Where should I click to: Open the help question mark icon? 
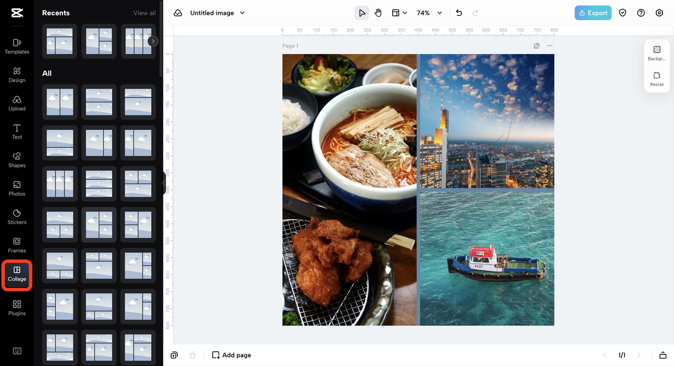(641, 13)
